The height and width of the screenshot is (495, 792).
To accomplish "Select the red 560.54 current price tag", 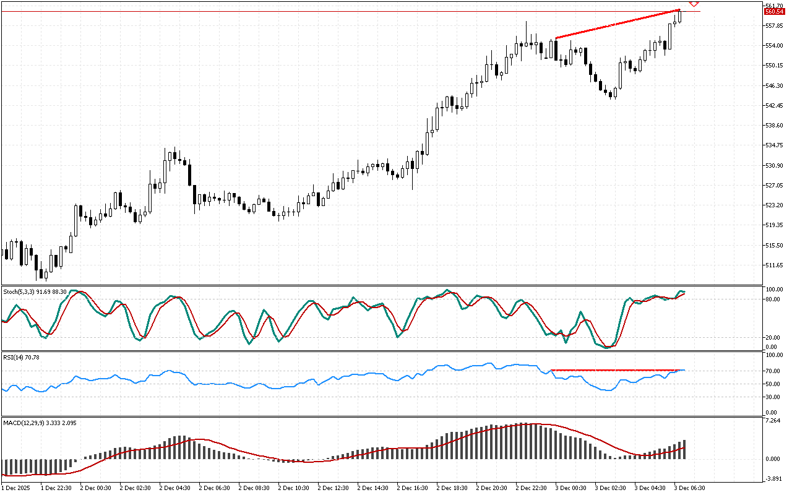I will coord(772,12).
